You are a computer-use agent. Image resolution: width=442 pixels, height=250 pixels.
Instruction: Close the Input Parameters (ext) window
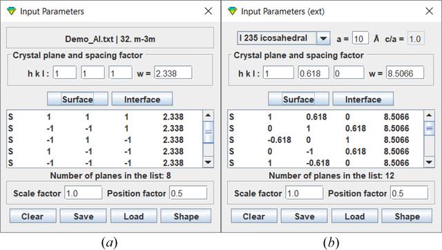(x=430, y=11)
